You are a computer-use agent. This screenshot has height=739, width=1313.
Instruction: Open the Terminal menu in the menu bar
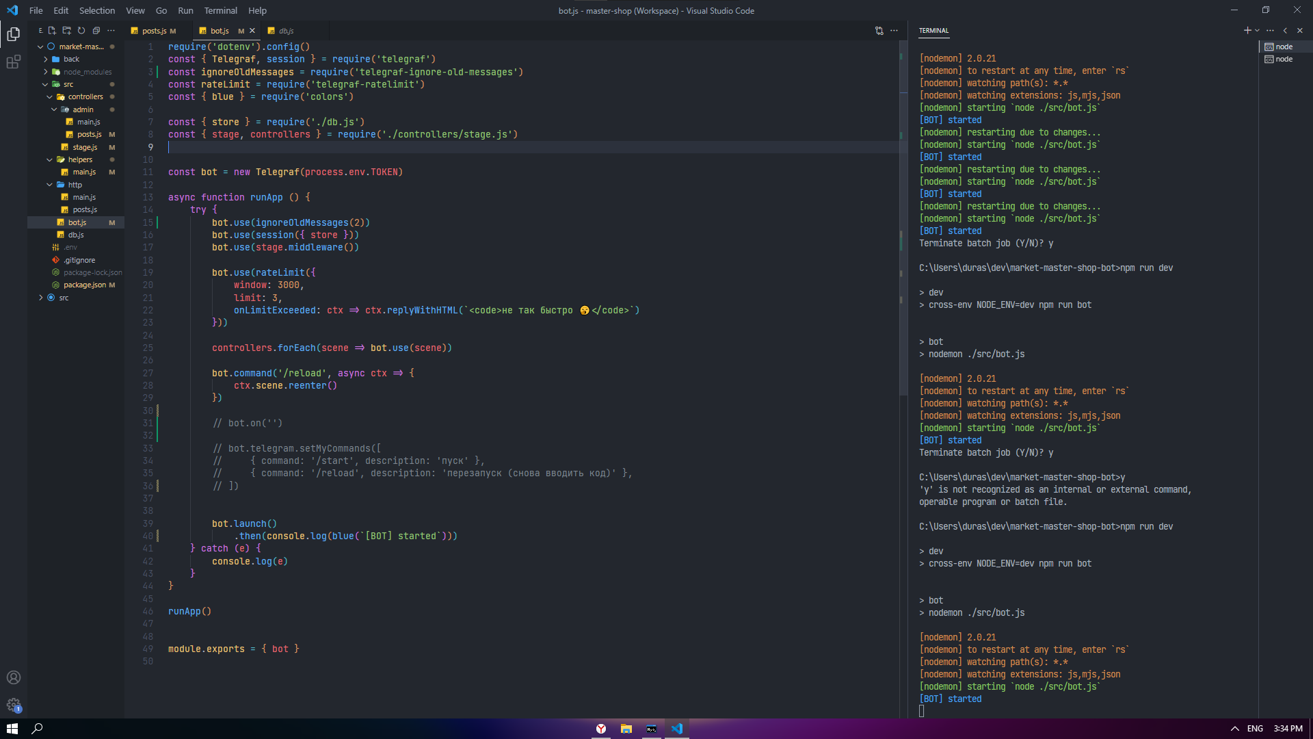220,10
